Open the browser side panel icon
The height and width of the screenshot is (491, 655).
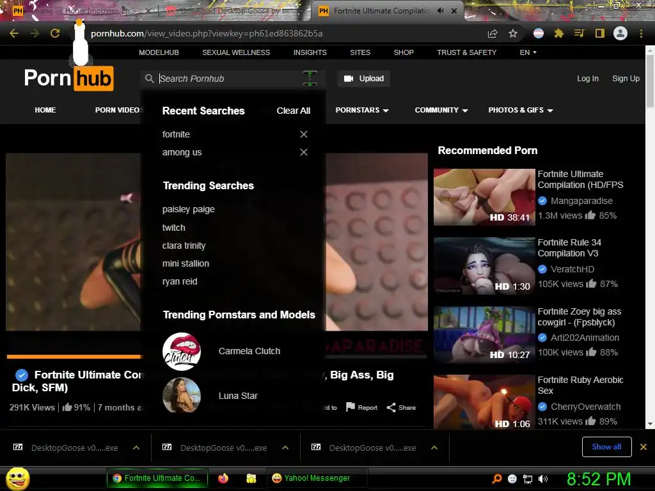click(600, 33)
